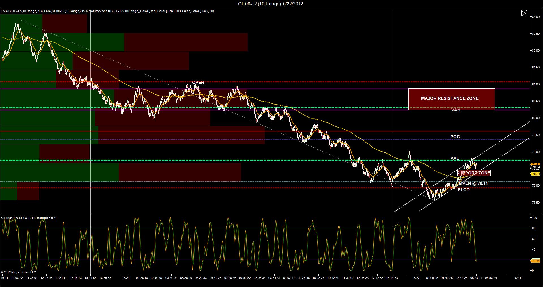Select the POC text annotation
This screenshot has width=543, height=287.
(x=455, y=137)
